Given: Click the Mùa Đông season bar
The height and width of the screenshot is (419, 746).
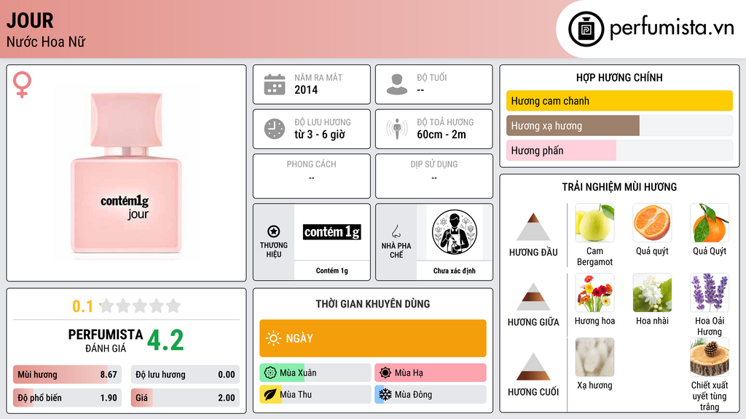Looking at the screenshot, I should click(x=431, y=394).
